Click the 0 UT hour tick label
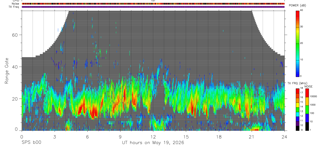This screenshot has height=148, width=320. click(x=22, y=137)
